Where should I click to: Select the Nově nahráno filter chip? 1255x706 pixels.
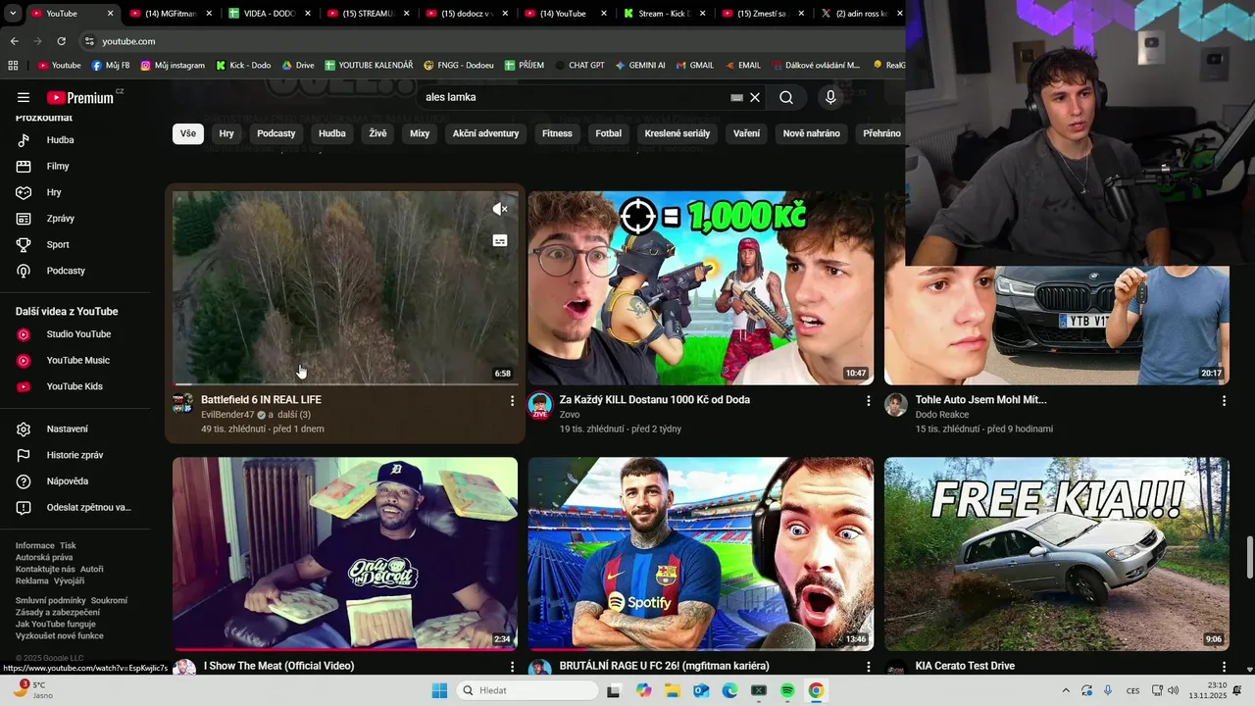point(812,133)
